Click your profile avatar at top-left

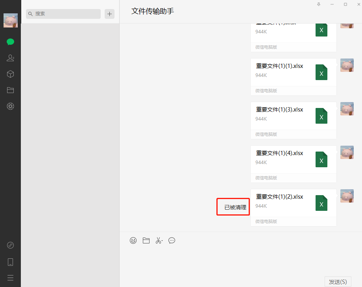11,20
